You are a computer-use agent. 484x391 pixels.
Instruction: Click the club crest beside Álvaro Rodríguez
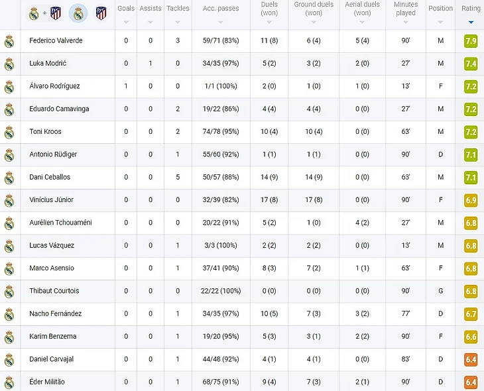point(9,87)
